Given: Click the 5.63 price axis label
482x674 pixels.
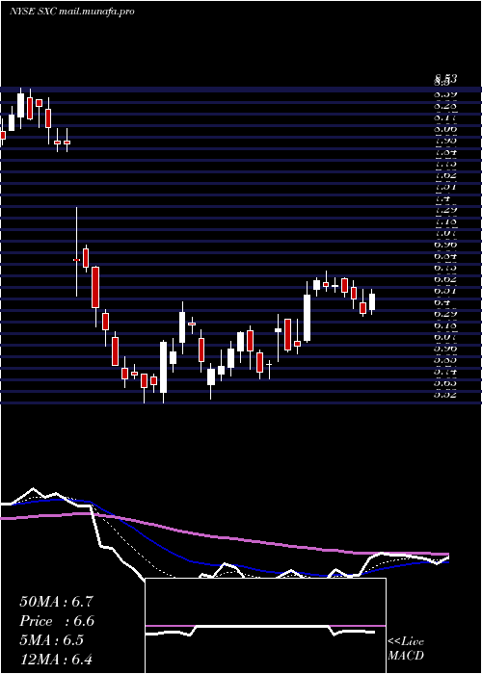Looking at the screenshot, I should (x=445, y=382).
